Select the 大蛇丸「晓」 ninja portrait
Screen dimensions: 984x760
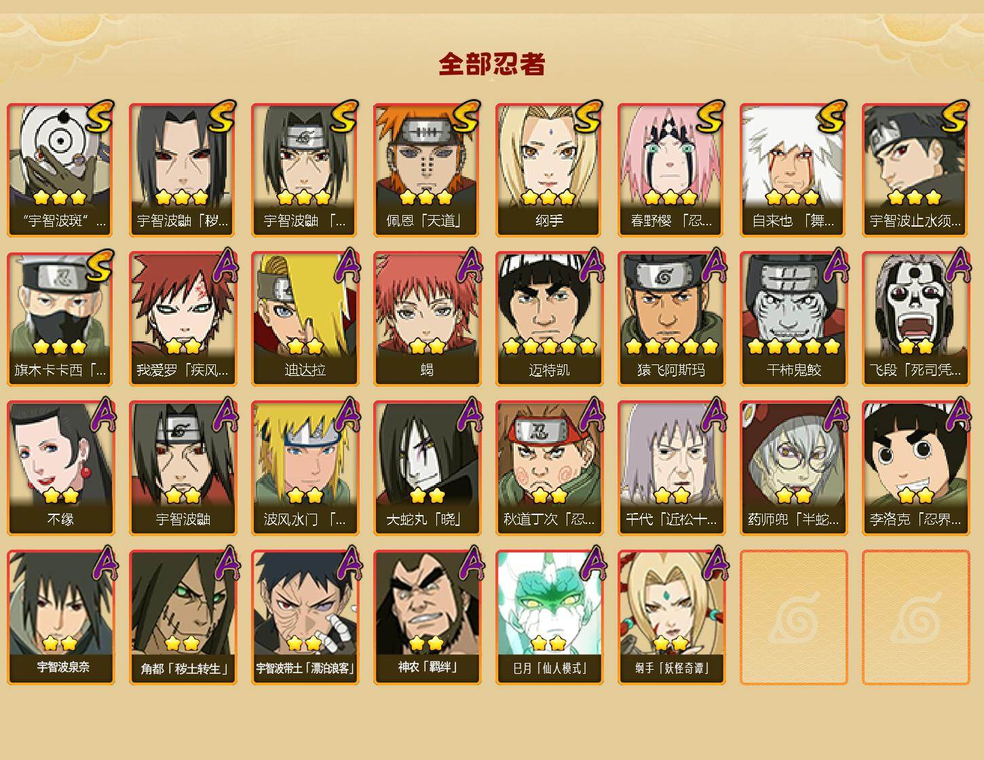(x=427, y=468)
